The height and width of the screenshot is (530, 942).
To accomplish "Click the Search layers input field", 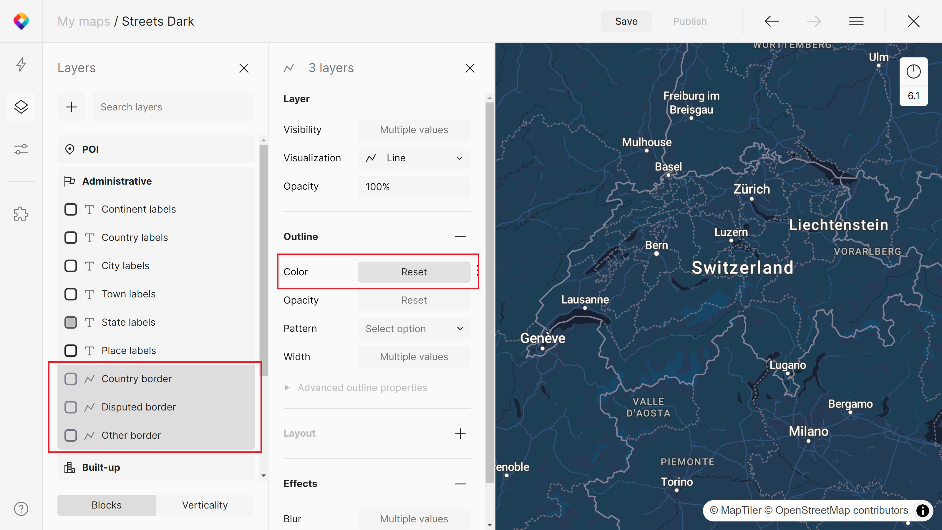I will tap(173, 107).
